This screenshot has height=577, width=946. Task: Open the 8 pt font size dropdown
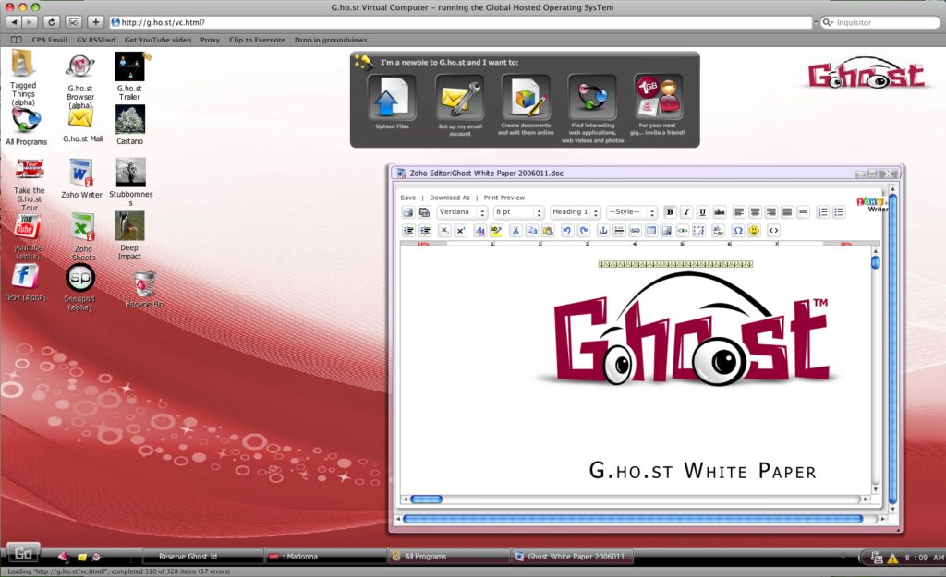tap(519, 212)
